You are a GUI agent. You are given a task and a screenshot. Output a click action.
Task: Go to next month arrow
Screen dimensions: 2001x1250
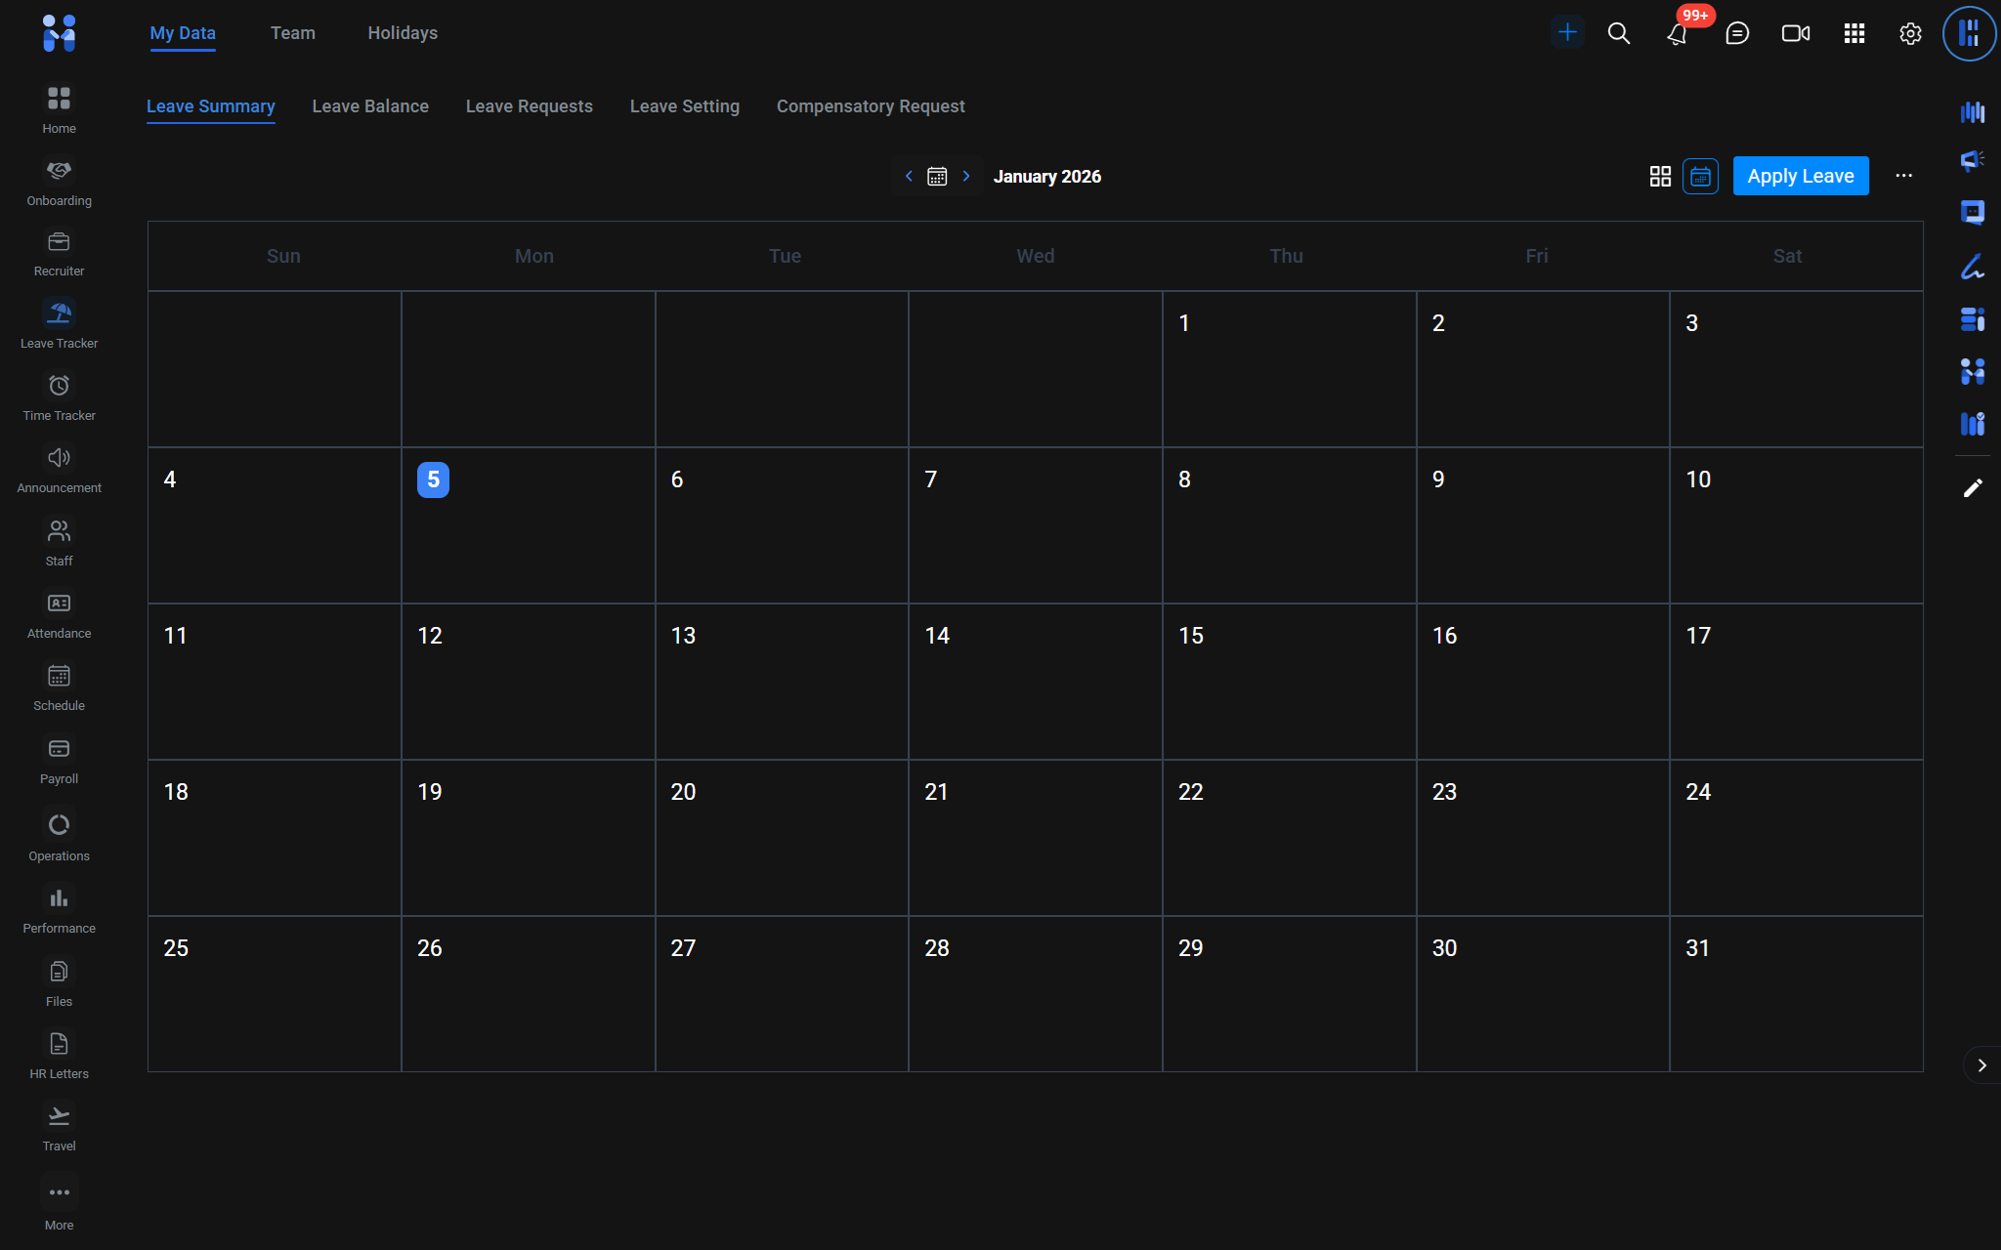pos(966,176)
